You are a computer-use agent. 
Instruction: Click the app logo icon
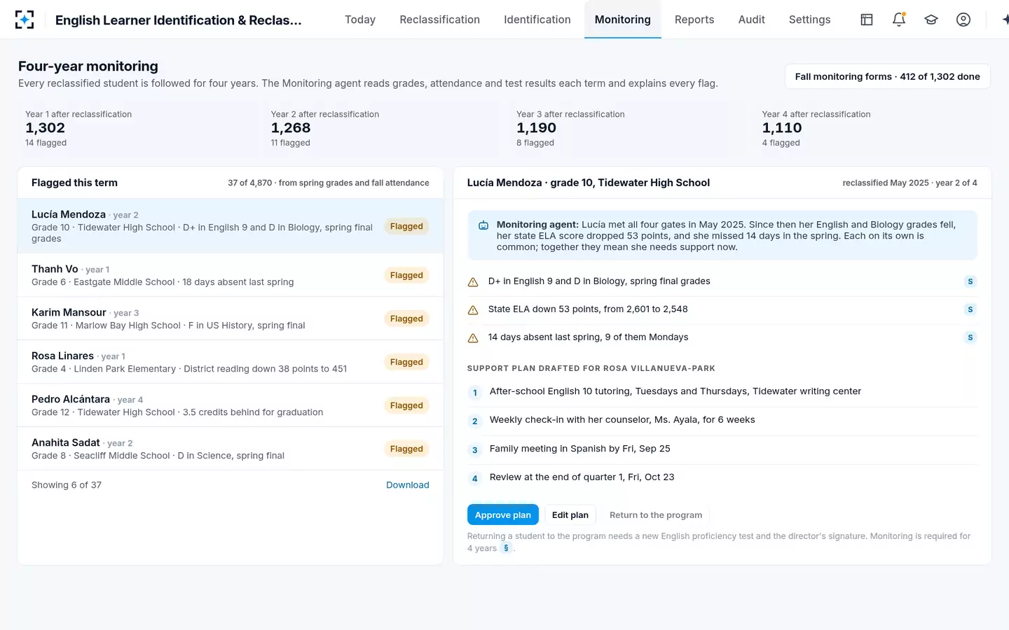point(25,20)
